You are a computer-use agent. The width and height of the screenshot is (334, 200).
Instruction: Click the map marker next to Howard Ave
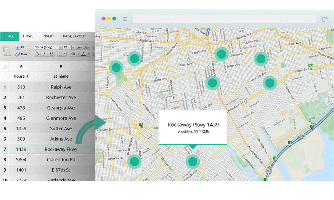click(135, 58)
